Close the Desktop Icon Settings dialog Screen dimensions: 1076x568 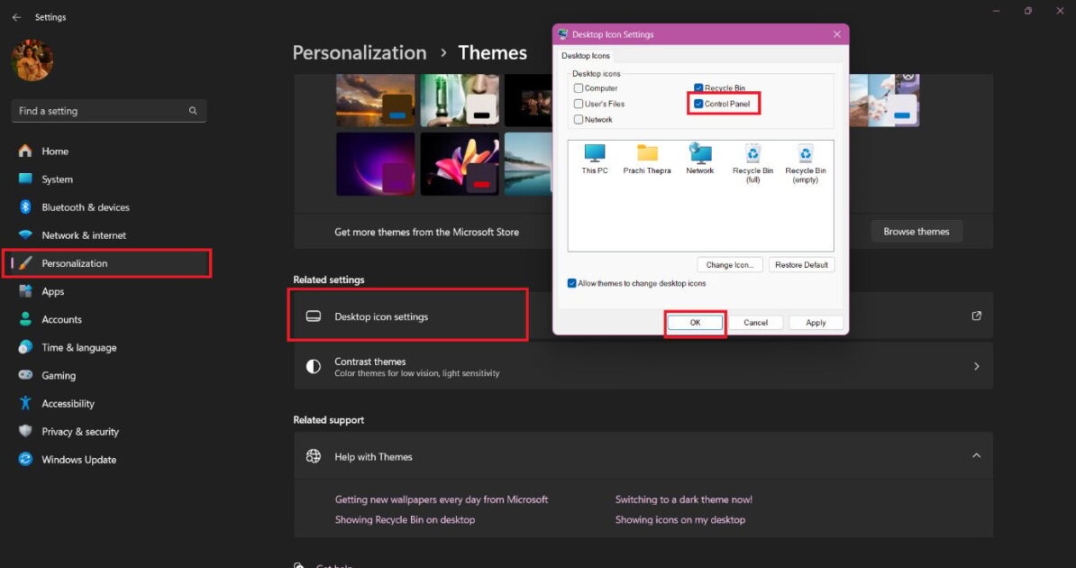pyautogui.click(x=836, y=34)
